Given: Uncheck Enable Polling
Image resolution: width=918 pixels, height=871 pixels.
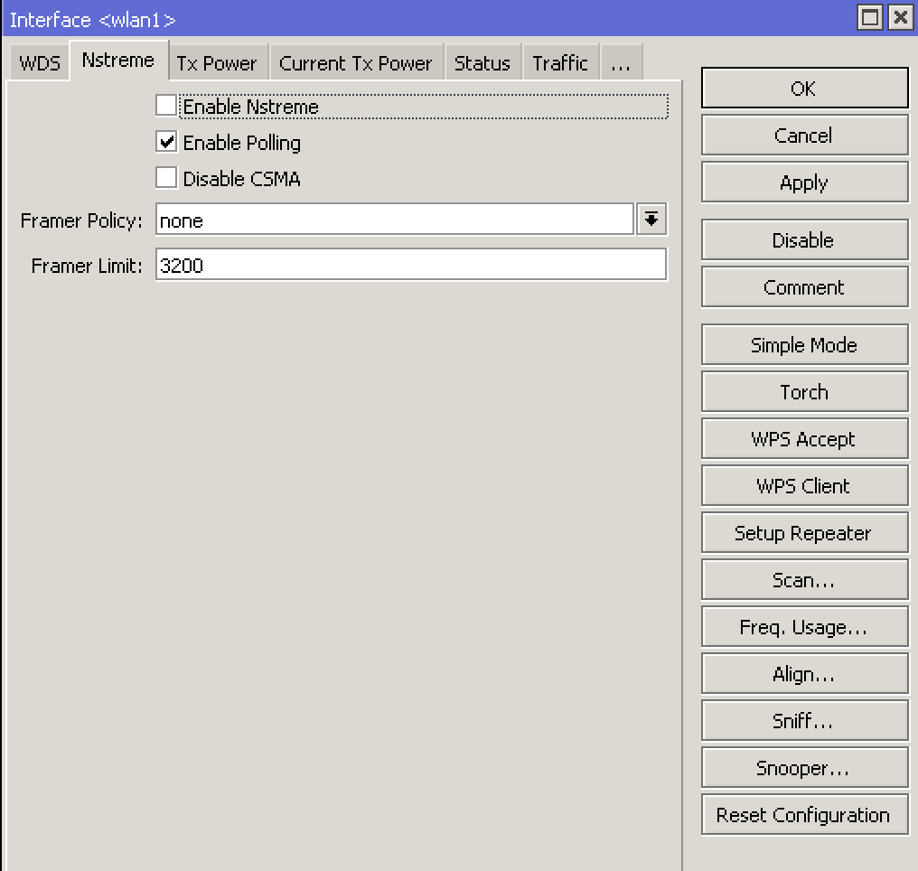Looking at the screenshot, I should click(x=166, y=142).
